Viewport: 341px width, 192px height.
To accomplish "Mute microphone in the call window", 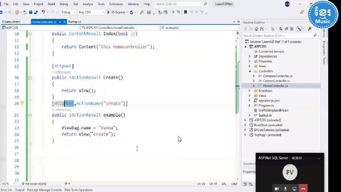I will (286, 188).
